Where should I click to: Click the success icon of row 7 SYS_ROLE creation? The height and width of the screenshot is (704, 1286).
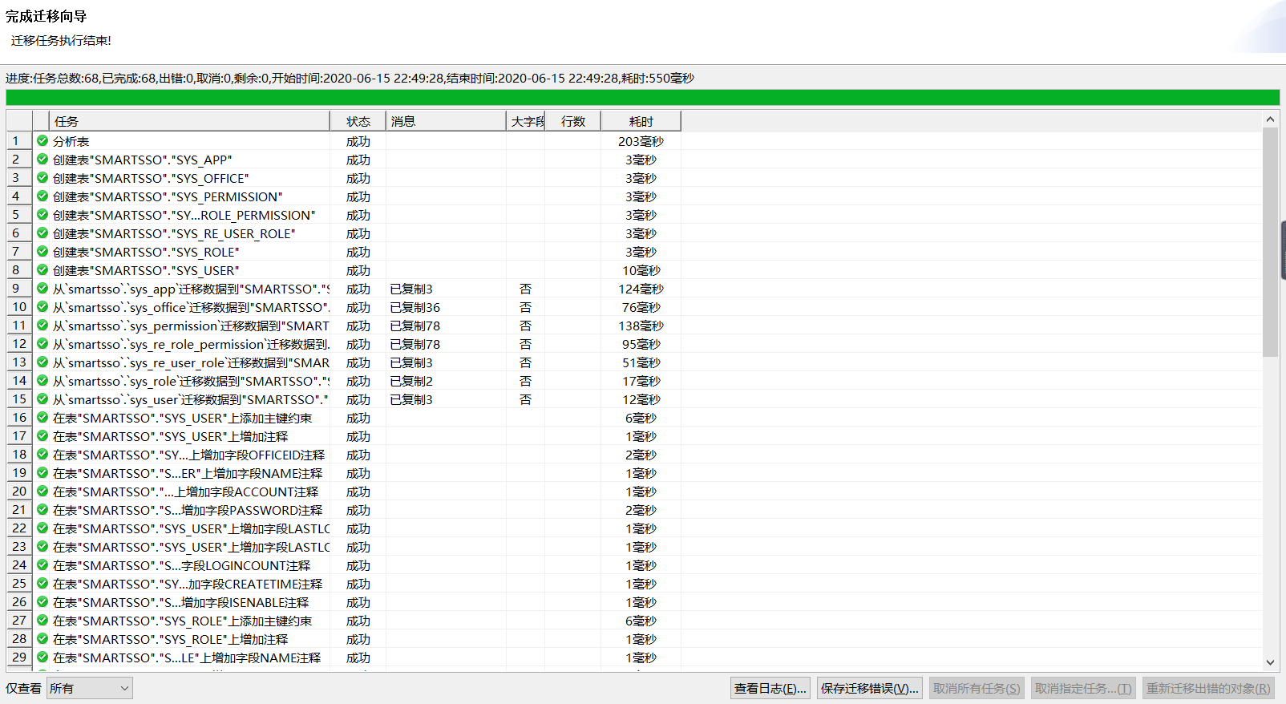[x=42, y=252]
